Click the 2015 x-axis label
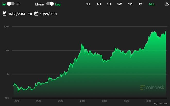The height and width of the screenshot is (106, 170). (x=17, y=101)
